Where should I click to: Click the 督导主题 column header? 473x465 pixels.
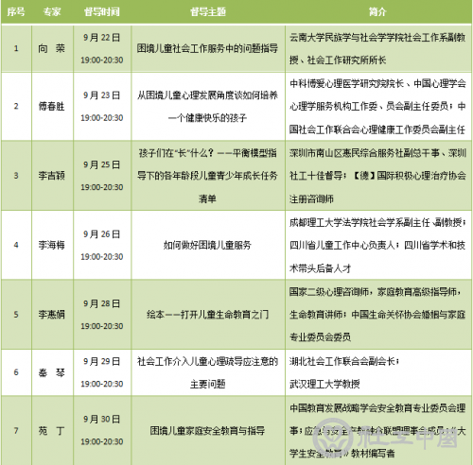coord(208,12)
